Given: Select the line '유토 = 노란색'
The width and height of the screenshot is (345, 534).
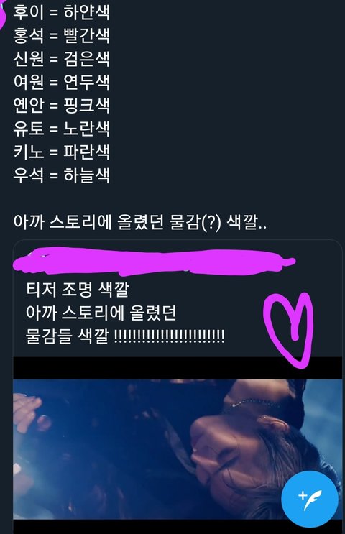Looking at the screenshot, I should pos(61,129).
